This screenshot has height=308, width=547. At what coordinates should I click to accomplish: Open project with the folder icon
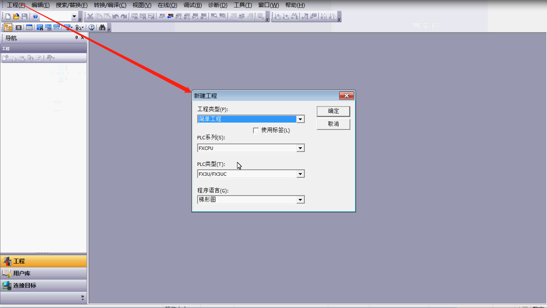click(x=16, y=17)
